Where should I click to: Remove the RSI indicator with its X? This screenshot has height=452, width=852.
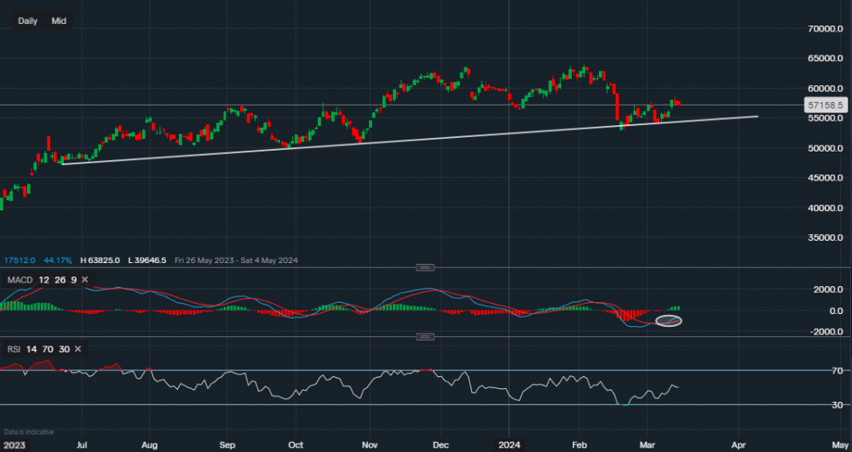(x=78, y=349)
